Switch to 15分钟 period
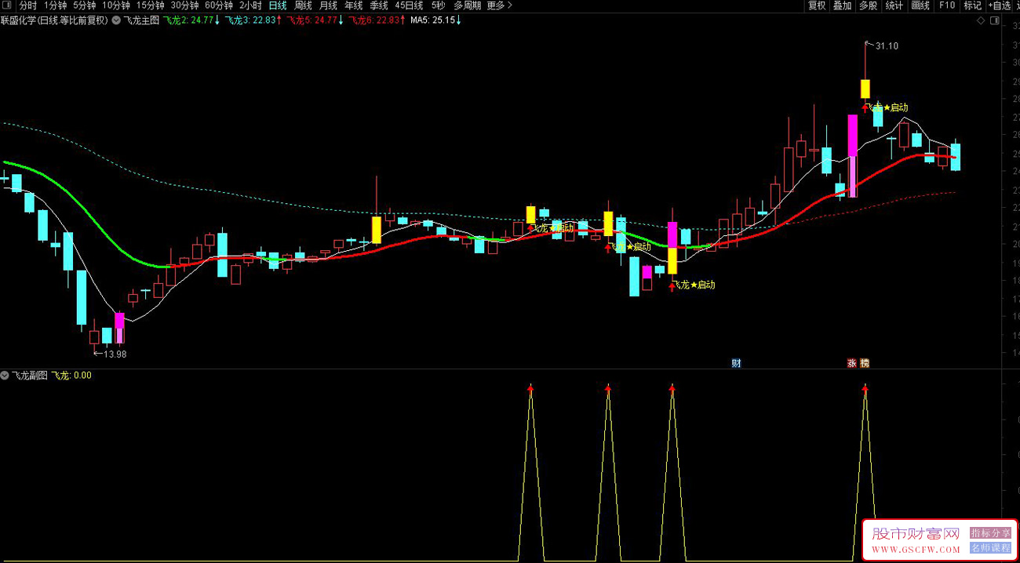This screenshot has height=563, width=1020. (151, 5)
